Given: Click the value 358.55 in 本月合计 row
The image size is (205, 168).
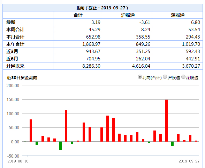Looking at the screenshot, I should click(x=143, y=37).
